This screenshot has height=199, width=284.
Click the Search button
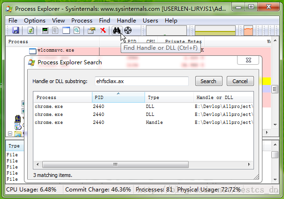point(208,81)
